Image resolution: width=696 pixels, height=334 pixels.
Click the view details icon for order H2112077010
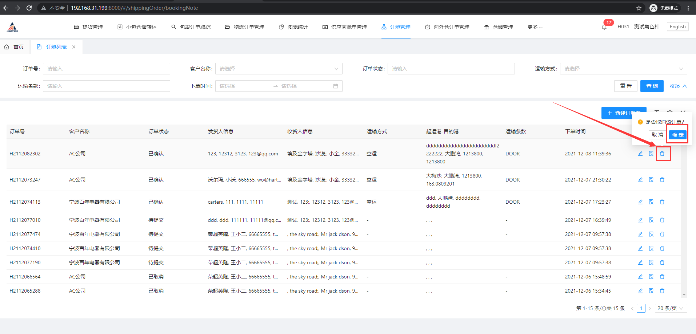[x=651, y=220]
